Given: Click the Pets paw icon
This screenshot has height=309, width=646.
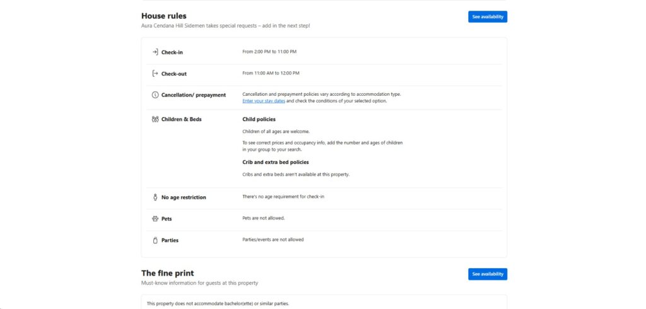Looking at the screenshot, I should pos(155,219).
